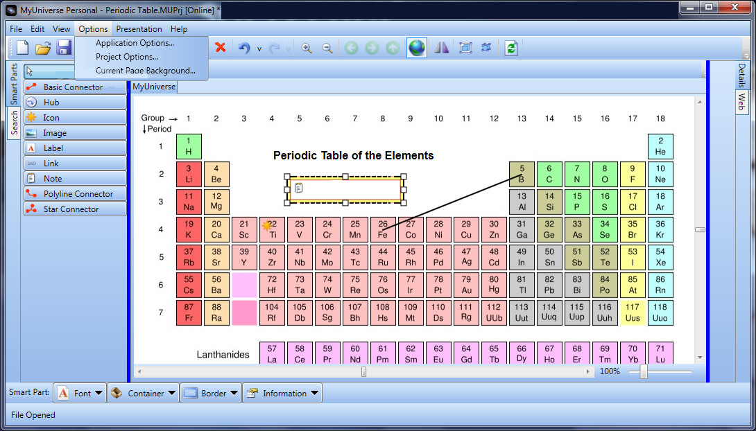Viewport: 756px width, 431px height.
Task: Create a new project with the blank page icon
Action: (23, 48)
